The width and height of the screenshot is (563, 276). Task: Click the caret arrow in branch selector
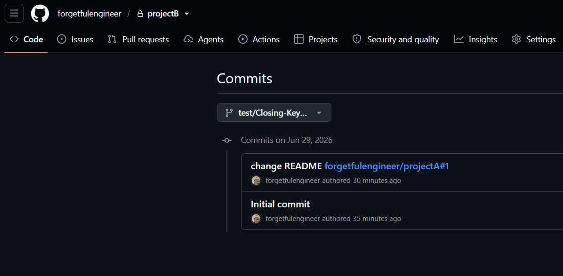(319, 113)
